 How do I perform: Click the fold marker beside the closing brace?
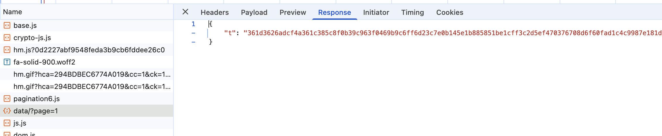[193, 42]
